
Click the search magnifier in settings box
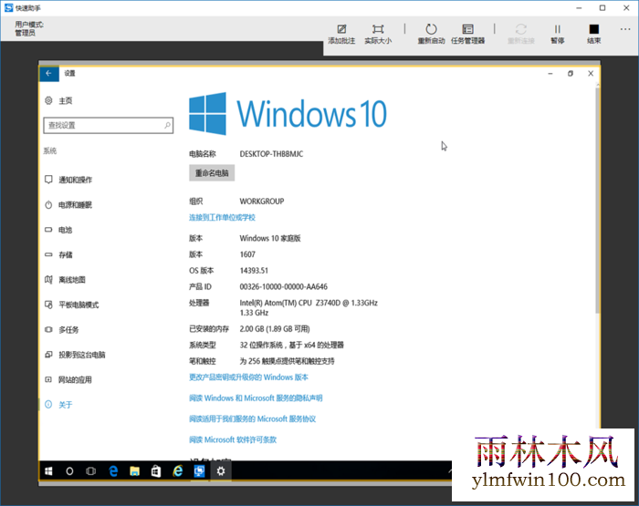[167, 125]
